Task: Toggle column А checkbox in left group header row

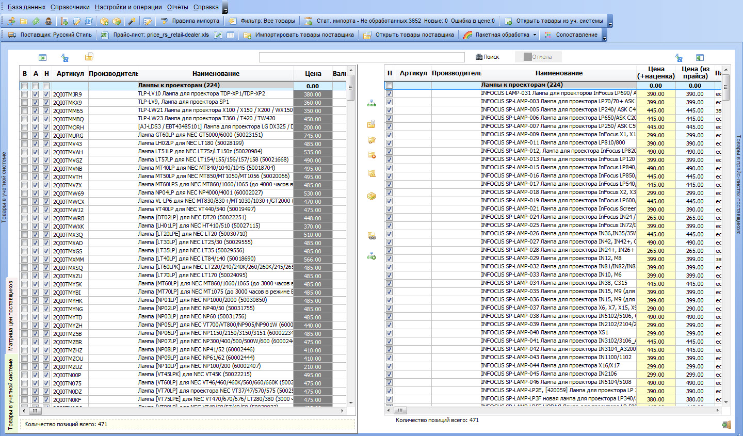Action: click(35, 86)
